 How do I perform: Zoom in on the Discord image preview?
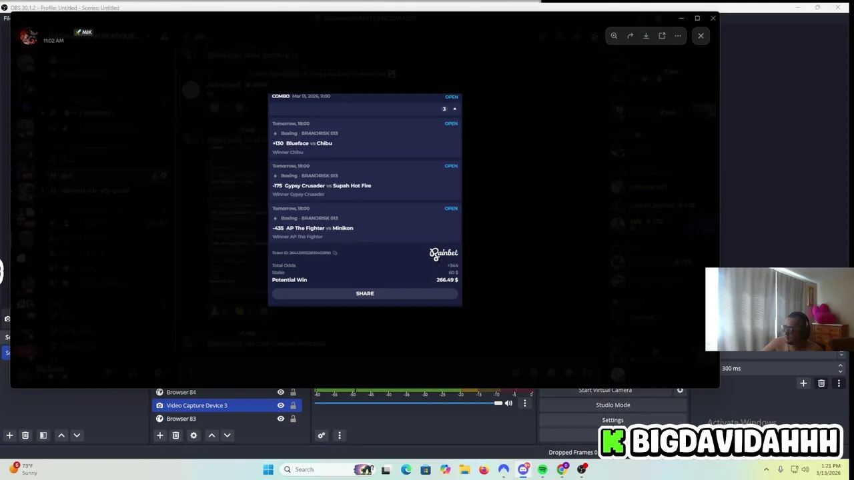tap(614, 36)
